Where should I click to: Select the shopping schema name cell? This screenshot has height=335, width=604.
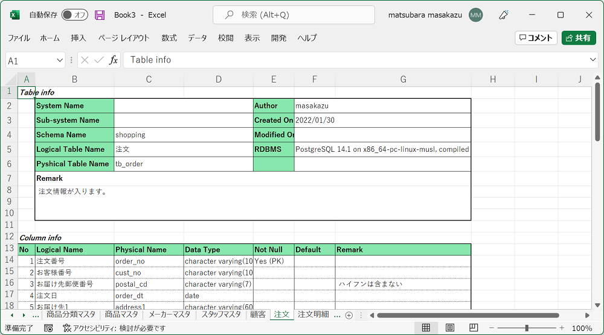pyautogui.click(x=184, y=135)
